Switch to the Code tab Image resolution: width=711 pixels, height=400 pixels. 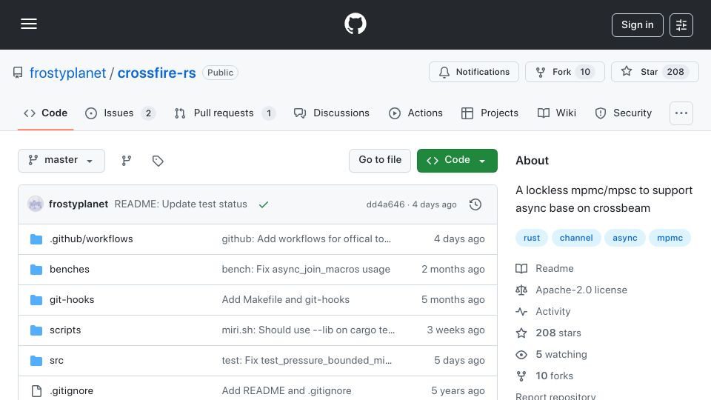pyautogui.click(x=45, y=113)
